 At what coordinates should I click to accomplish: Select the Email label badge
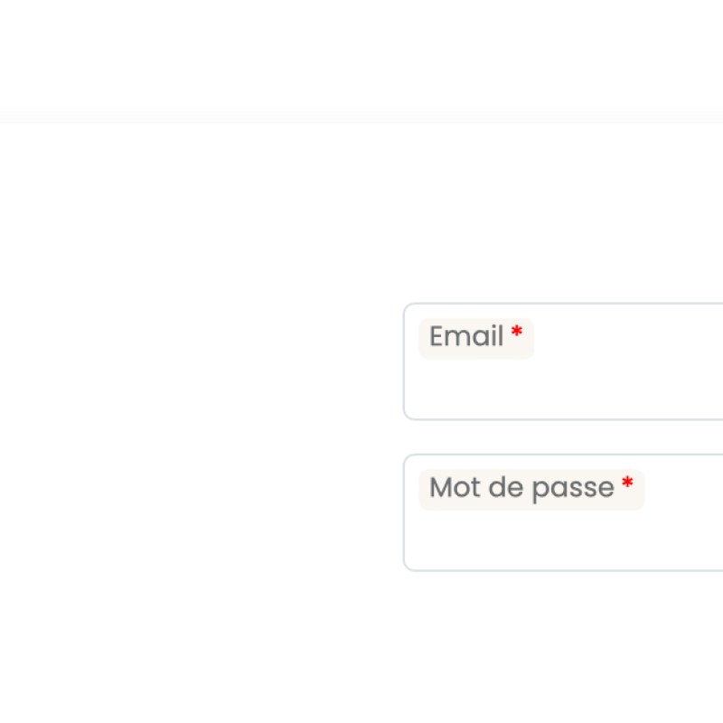pos(476,338)
